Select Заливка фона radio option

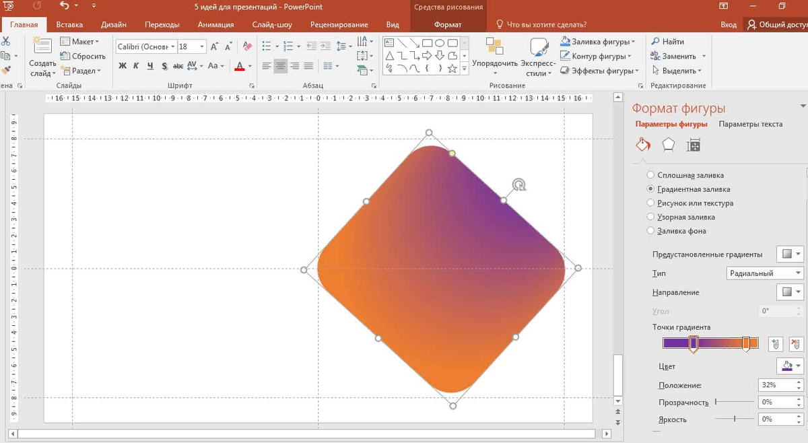click(650, 231)
